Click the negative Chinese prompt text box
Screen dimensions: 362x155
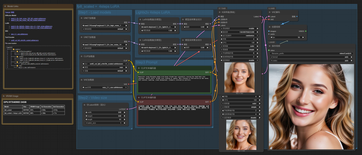[174, 114]
